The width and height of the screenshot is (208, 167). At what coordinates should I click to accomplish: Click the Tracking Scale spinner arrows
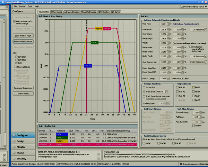click(168, 104)
